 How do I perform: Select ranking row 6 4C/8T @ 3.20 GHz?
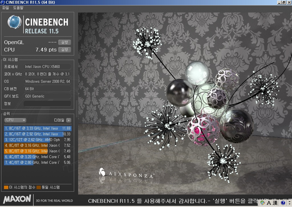coord(38,157)
